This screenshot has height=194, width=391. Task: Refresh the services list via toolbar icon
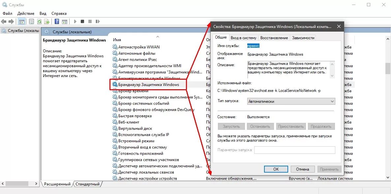click(39, 22)
